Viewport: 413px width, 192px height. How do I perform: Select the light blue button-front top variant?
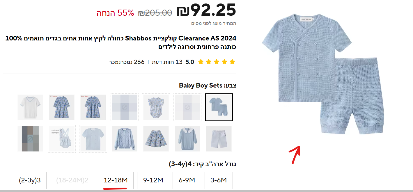pos(93,138)
